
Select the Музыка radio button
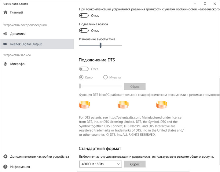(x=106, y=78)
